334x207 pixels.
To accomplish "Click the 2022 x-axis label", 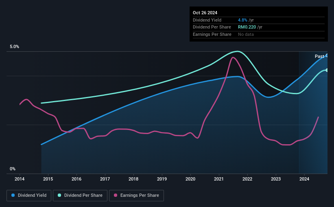I will coord(247,179).
